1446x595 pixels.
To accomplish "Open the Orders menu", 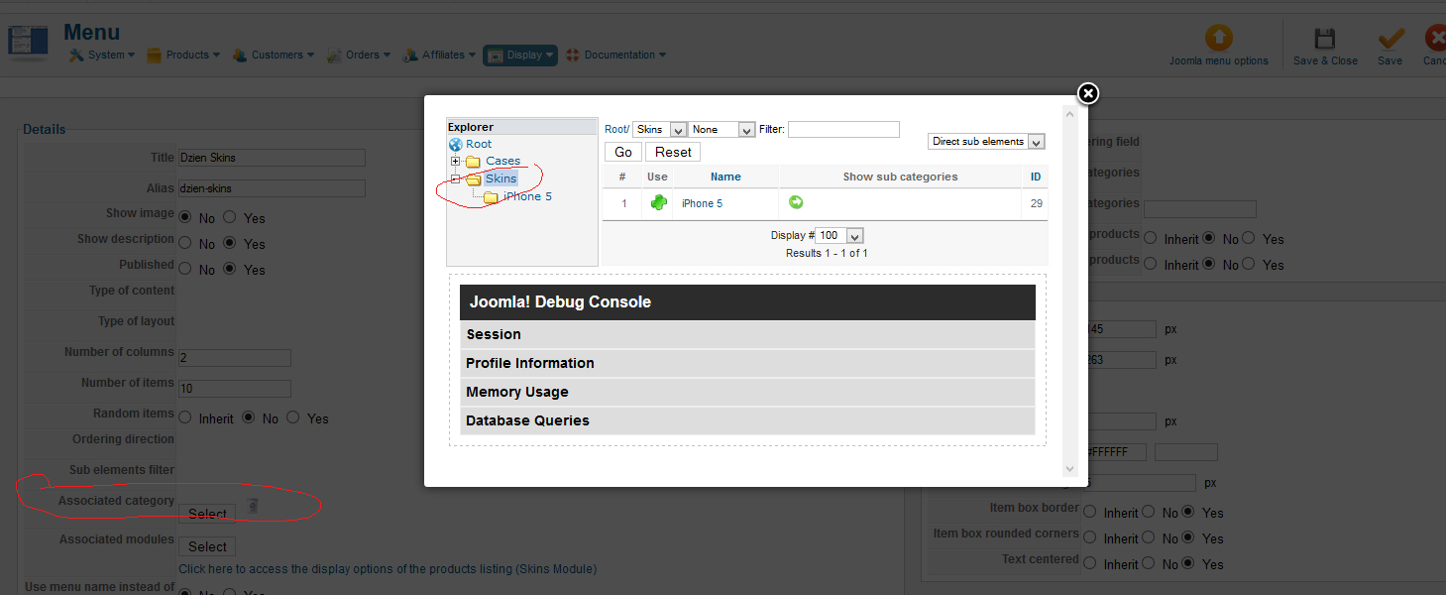I will [359, 56].
